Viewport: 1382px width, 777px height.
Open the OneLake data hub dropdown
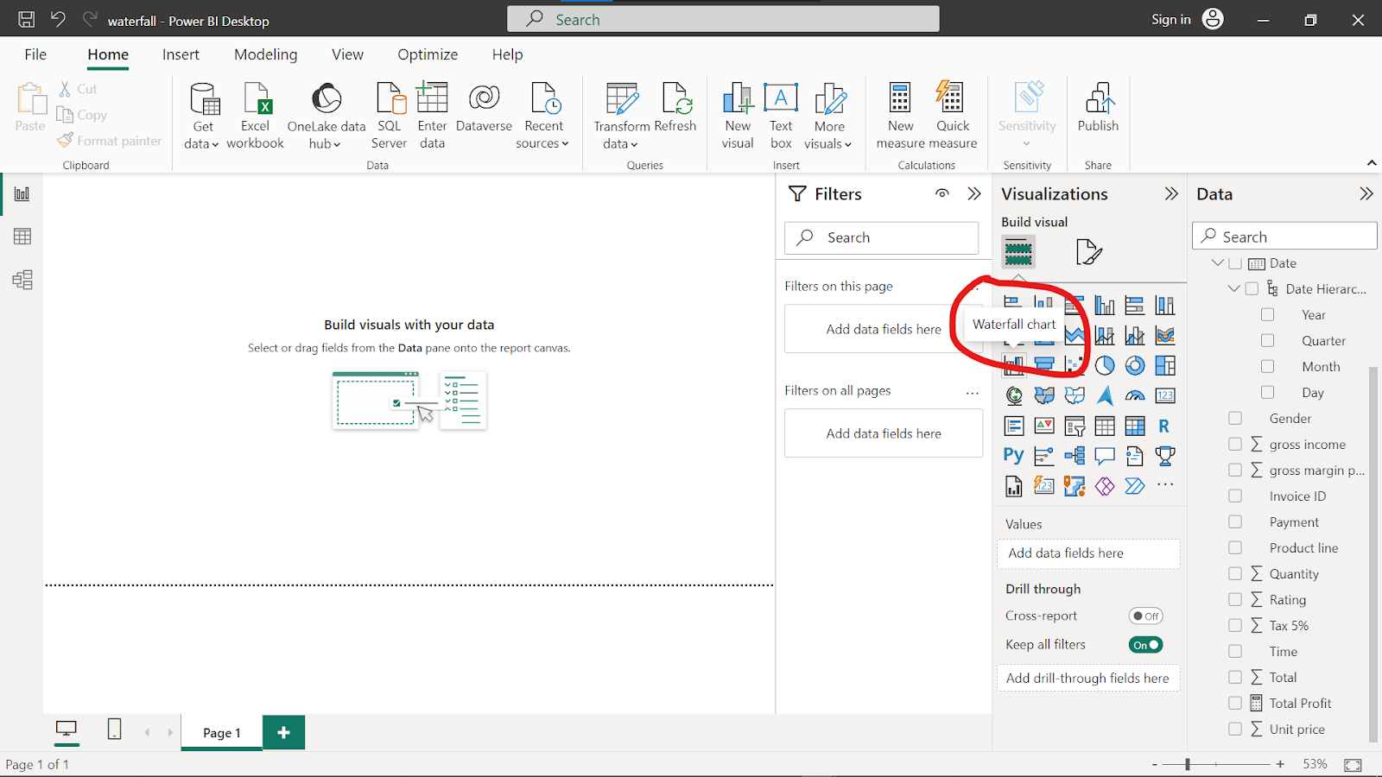pos(326,116)
